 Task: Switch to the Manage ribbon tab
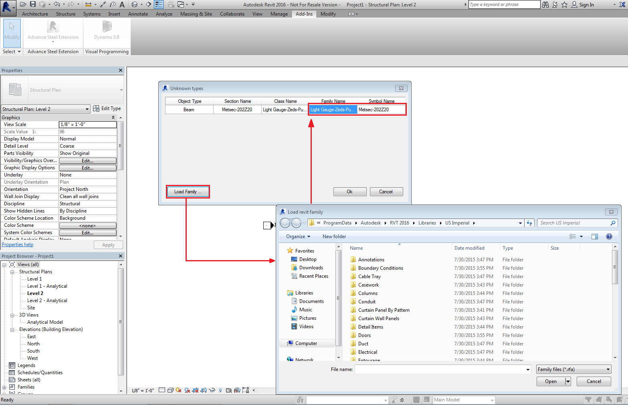point(279,14)
